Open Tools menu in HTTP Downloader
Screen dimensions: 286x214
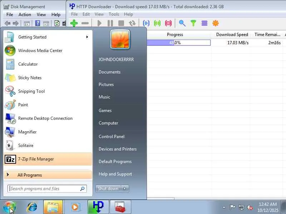[114, 14]
